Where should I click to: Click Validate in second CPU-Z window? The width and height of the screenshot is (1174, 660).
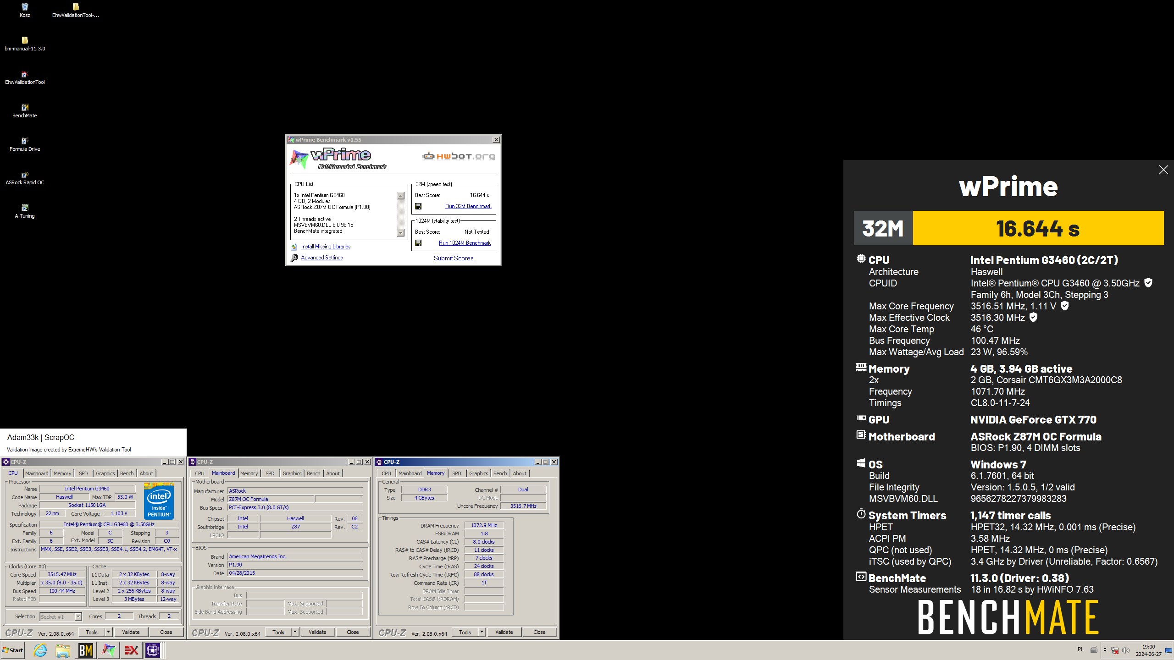point(317,632)
